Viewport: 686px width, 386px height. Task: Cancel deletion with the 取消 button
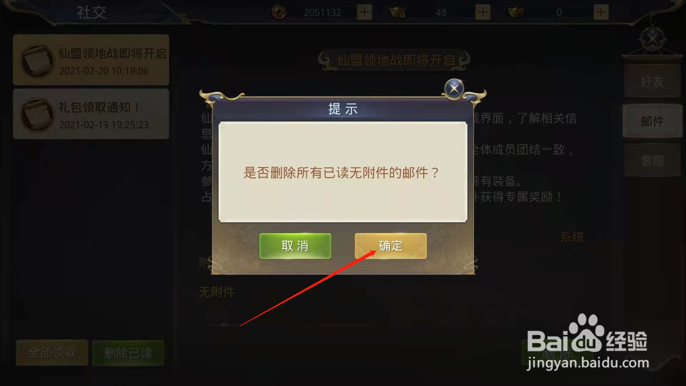[295, 246]
